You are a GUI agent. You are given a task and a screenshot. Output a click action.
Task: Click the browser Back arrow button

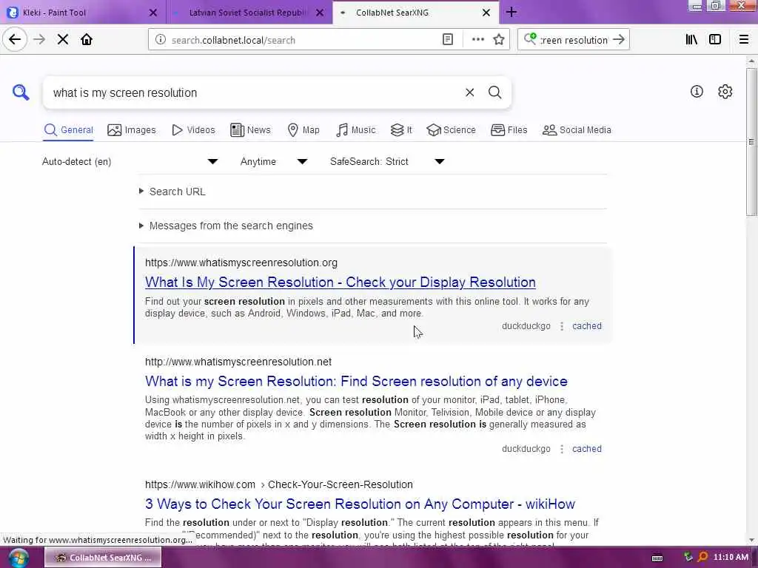point(15,40)
